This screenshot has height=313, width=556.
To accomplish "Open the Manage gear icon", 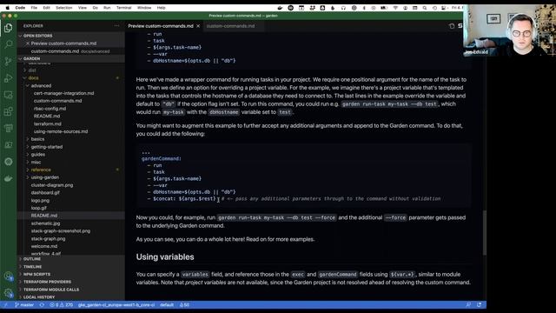I will pyautogui.click(x=8, y=293).
